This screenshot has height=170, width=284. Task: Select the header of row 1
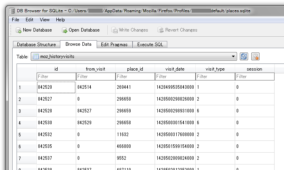tap(27, 88)
